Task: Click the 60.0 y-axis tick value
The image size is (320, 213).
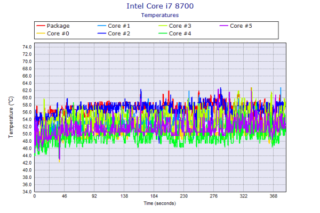Action: (x=27, y=97)
